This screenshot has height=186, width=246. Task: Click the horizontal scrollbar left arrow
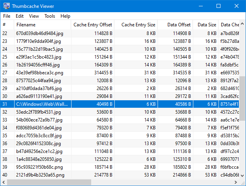coord(4,182)
